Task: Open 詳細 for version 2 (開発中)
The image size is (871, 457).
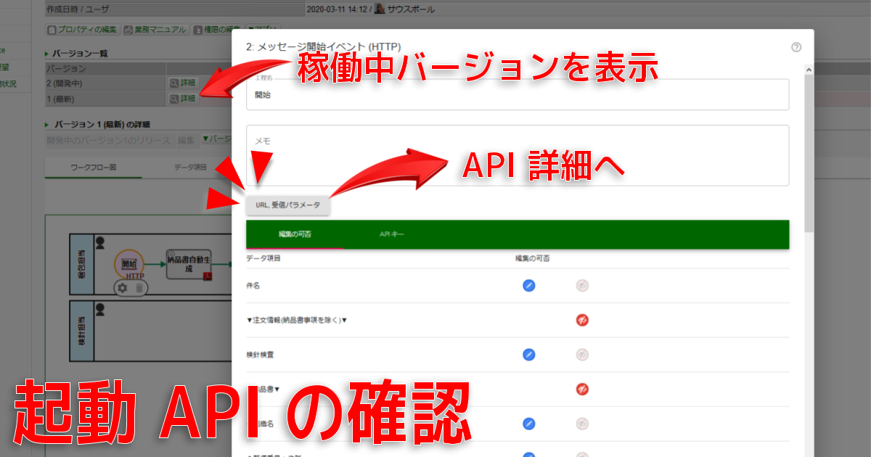Action: (x=183, y=83)
